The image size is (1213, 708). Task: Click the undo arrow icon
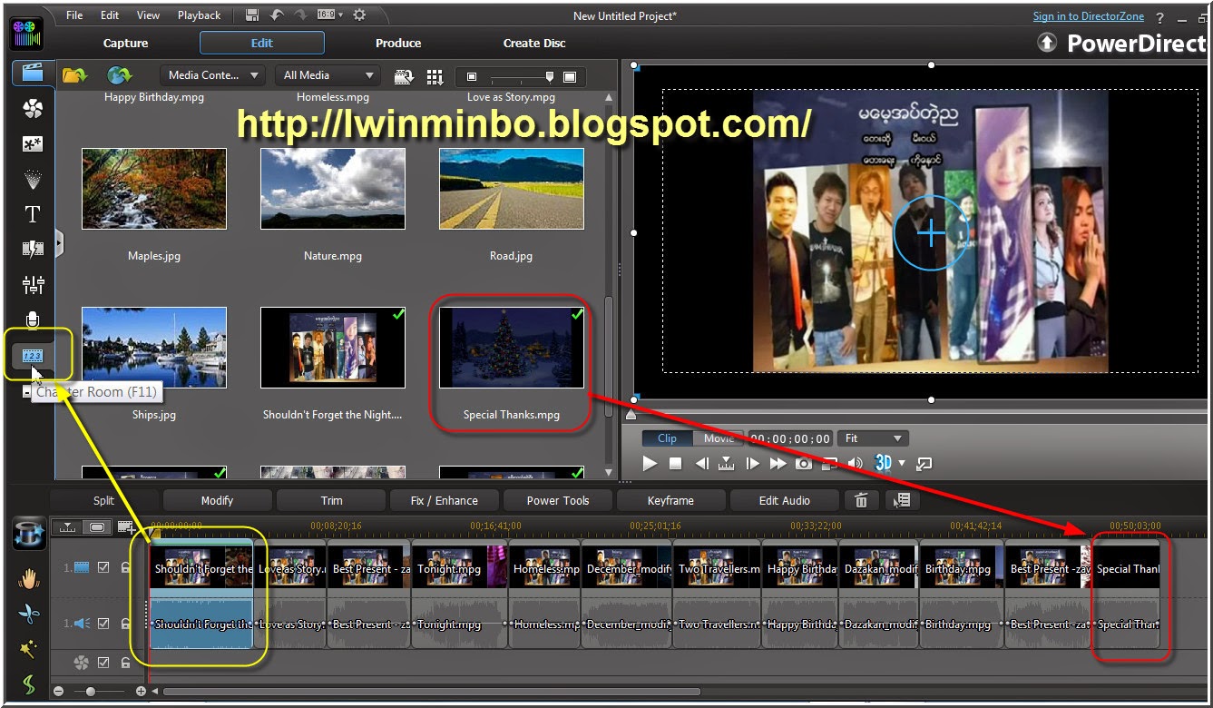pos(276,15)
